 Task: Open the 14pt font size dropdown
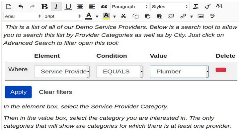click(x=63, y=16)
